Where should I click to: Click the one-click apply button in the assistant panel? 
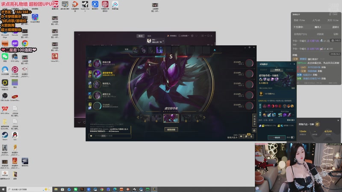pos(277,137)
